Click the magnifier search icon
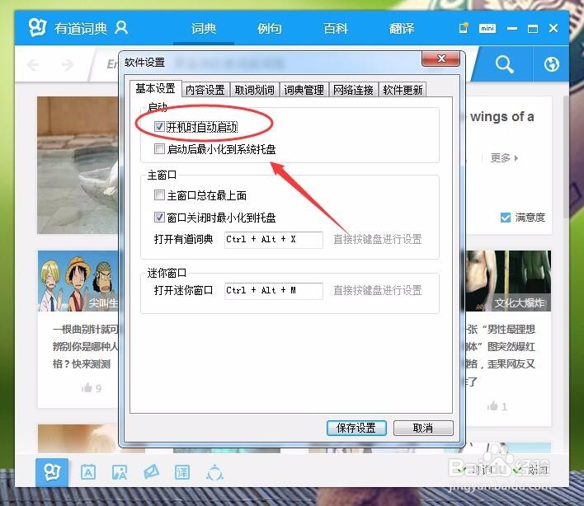 (504, 64)
